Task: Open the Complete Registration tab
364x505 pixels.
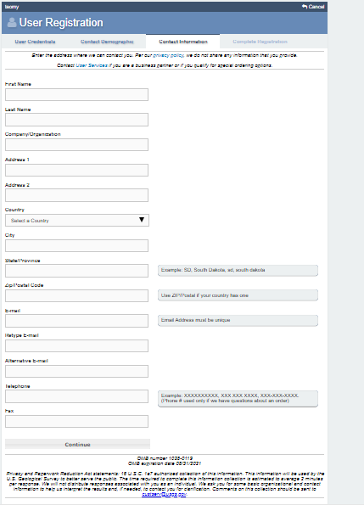Action: (260, 42)
